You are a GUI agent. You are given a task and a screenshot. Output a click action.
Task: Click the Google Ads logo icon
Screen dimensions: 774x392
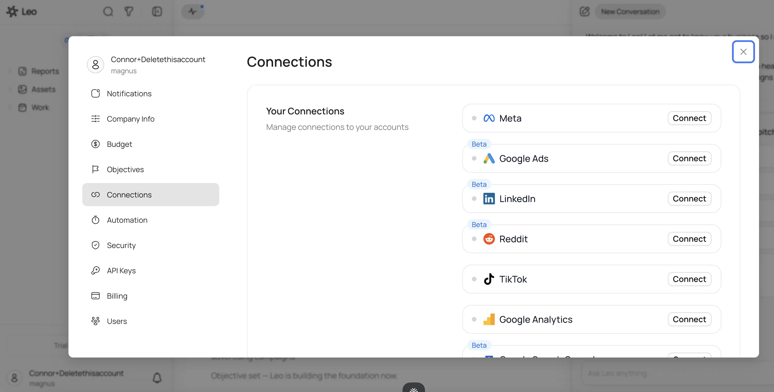tap(489, 158)
